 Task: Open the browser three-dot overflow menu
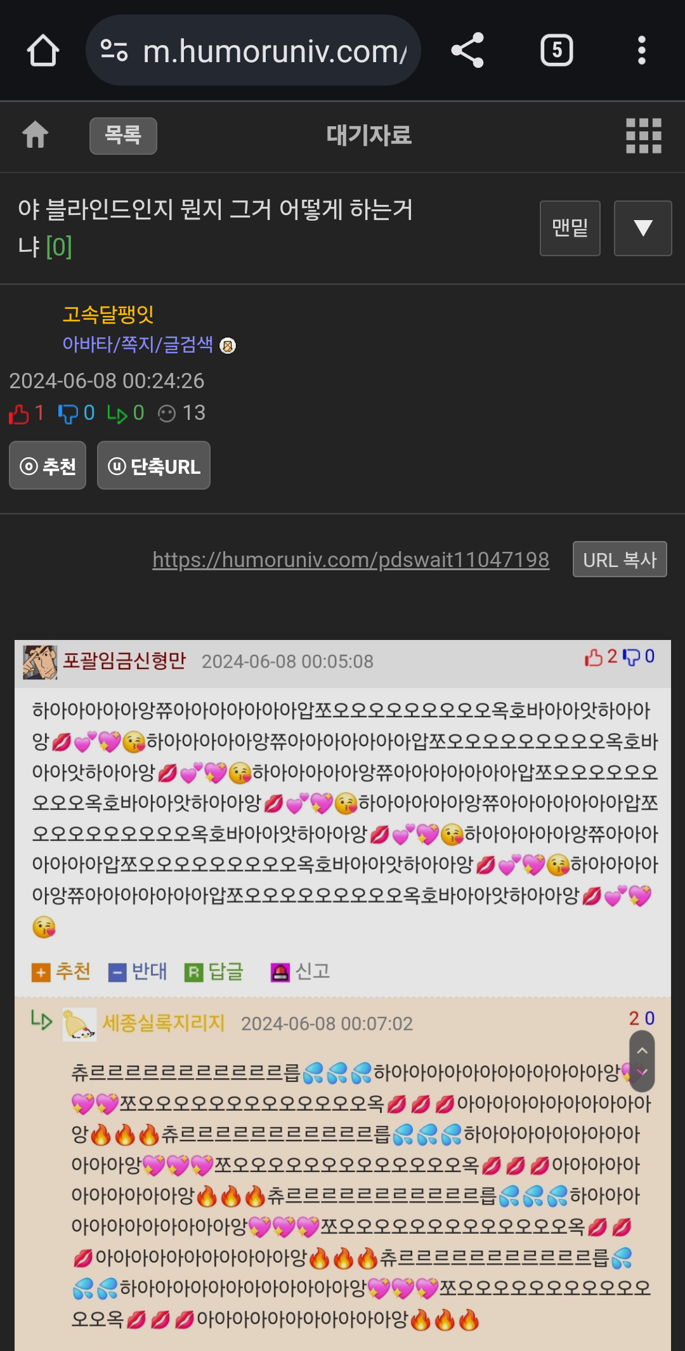pos(642,51)
